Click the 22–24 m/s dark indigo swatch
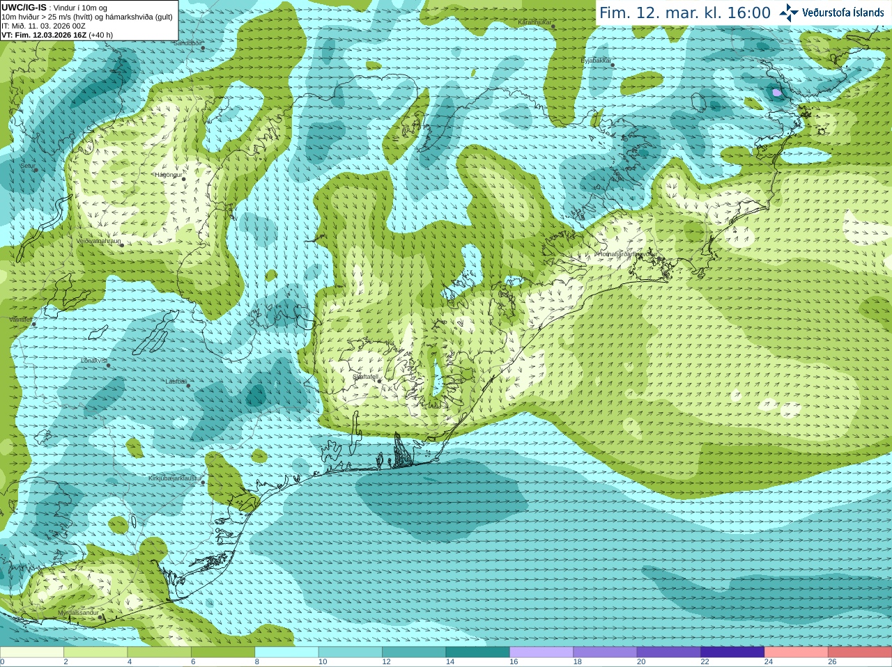Image resolution: width=892 pixels, height=667 pixels. coord(733,652)
